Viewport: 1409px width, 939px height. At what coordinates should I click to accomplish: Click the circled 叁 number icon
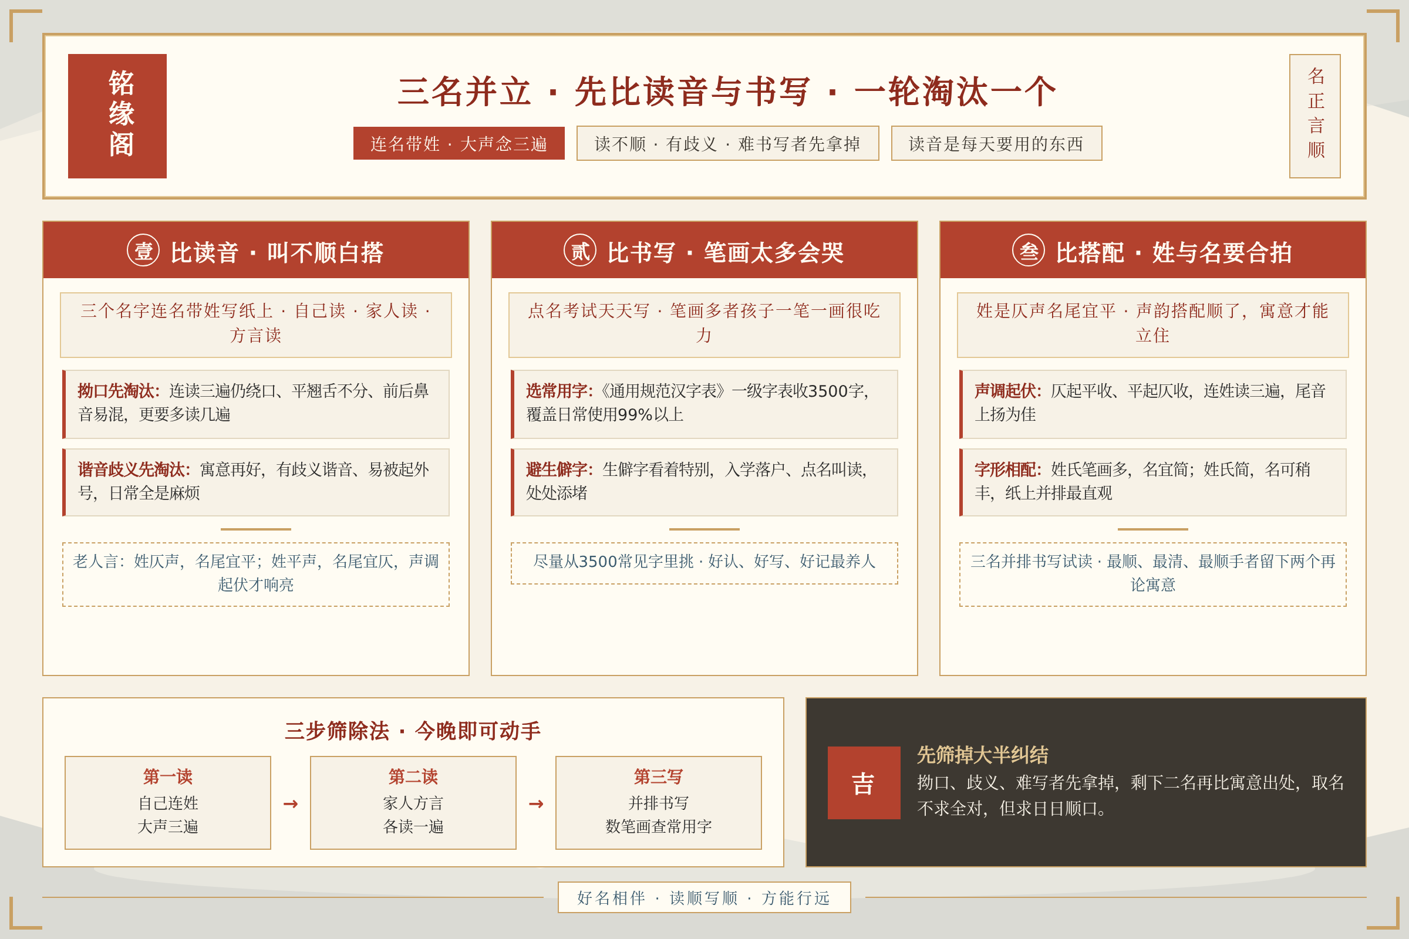(1029, 251)
